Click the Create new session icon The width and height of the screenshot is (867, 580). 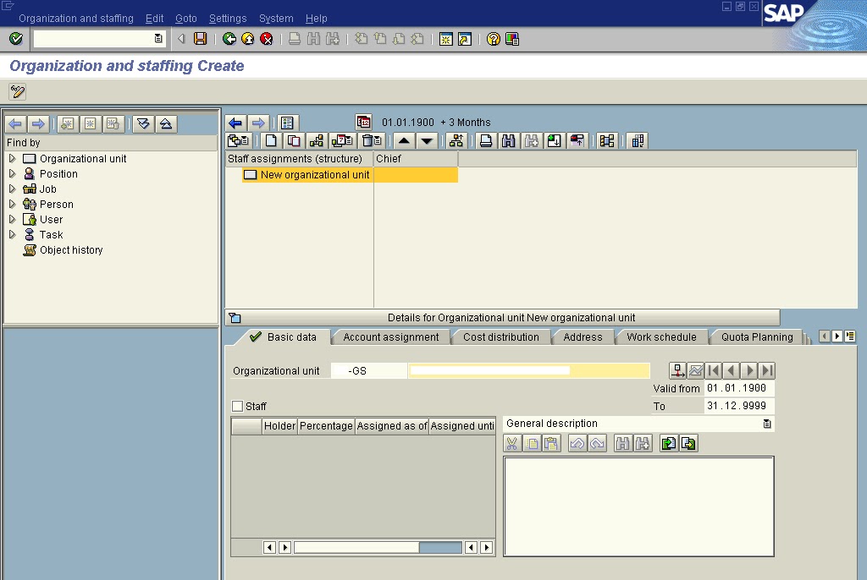point(445,39)
